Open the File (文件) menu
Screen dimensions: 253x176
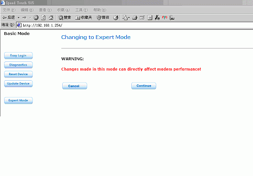pos(9,10)
